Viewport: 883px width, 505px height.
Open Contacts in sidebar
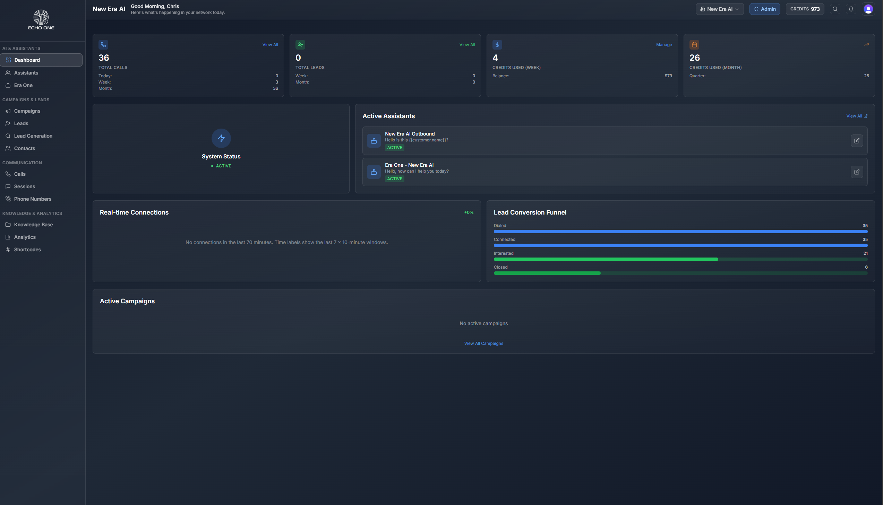(41, 148)
